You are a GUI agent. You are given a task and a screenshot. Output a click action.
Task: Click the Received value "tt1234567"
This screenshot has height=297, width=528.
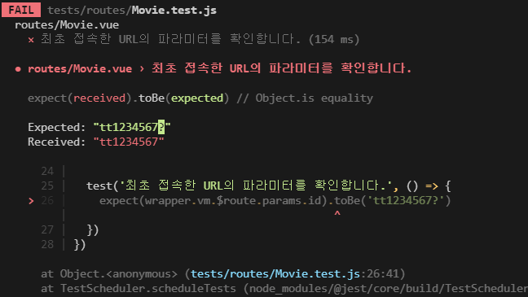tap(129, 142)
